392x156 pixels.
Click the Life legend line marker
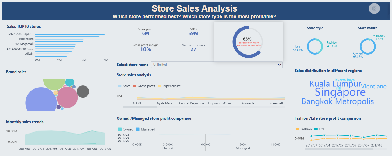click(x=316, y=129)
